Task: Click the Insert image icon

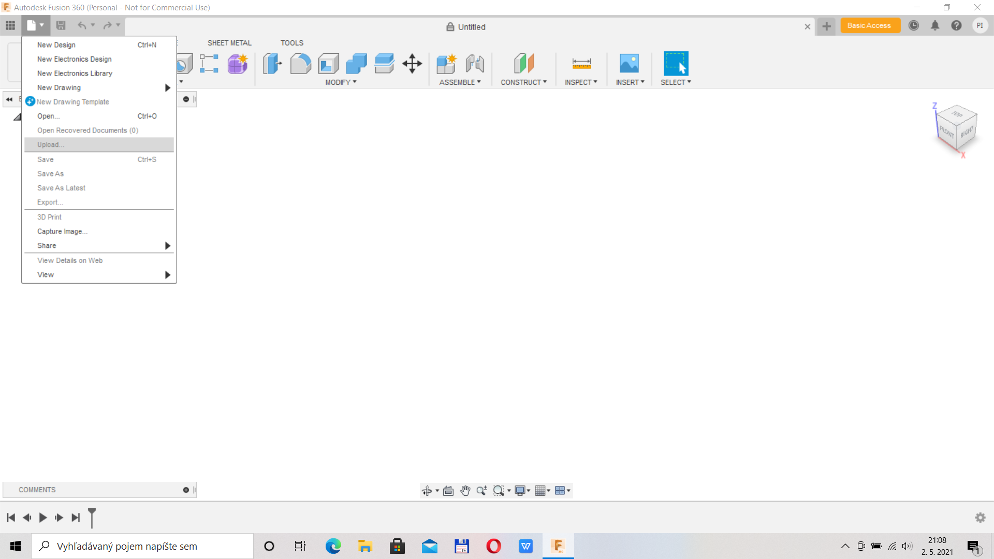Action: [629, 64]
